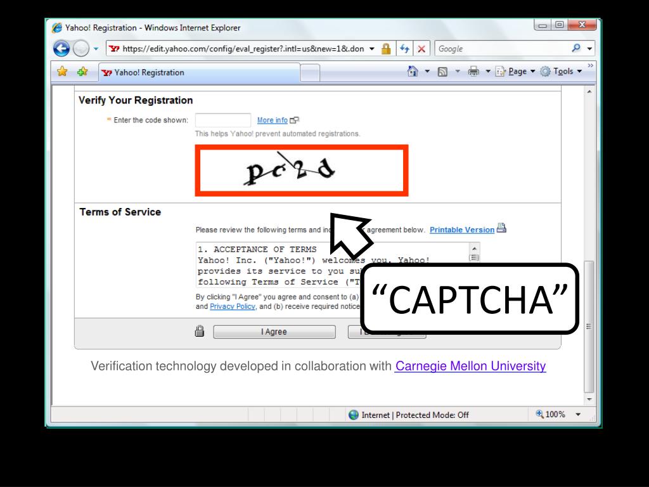This screenshot has height=487, width=649.
Task: Click the I Agree button
Action: tap(274, 332)
